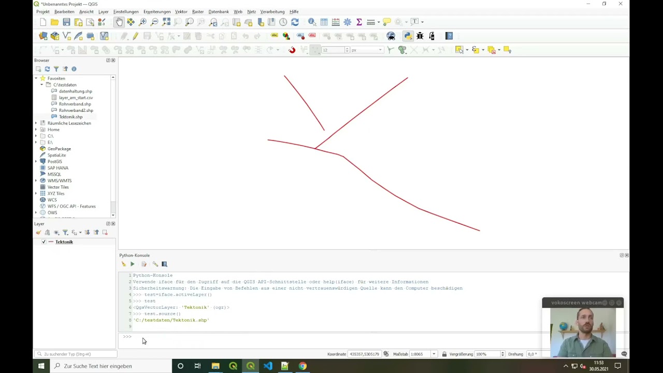
Task: Click the Browser panel properties info icon
Action: click(74, 69)
